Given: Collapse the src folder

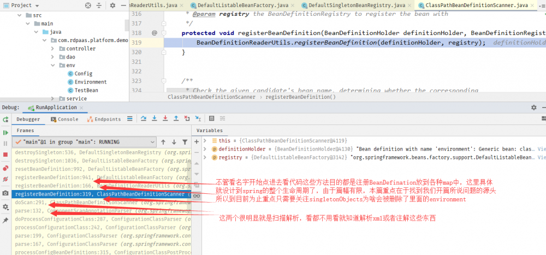Looking at the screenshot, I should (x=20, y=15).
